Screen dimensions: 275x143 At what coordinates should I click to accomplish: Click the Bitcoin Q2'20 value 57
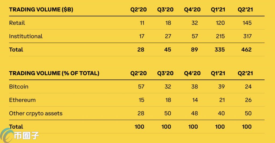click(x=141, y=87)
